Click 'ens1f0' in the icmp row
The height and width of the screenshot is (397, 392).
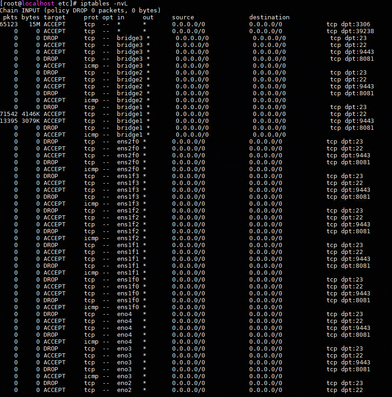click(x=128, y=307)
